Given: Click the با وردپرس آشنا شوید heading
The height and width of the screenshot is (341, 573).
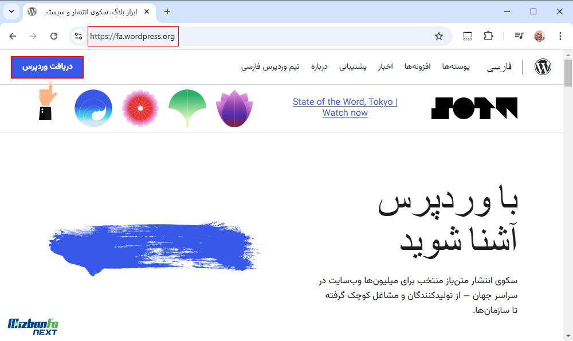Looking at the screenshot, I should [448, 221].
